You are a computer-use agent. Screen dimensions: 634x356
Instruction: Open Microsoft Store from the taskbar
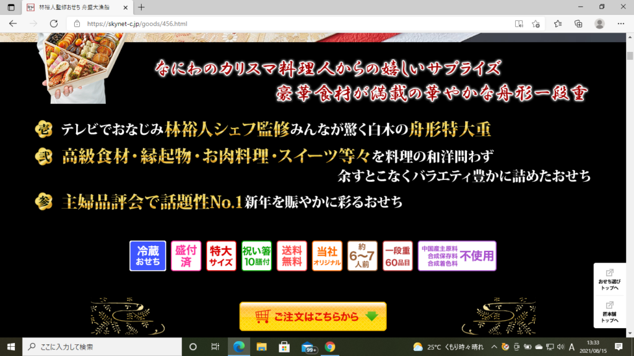pyautogui.click(x=284, y=347)
